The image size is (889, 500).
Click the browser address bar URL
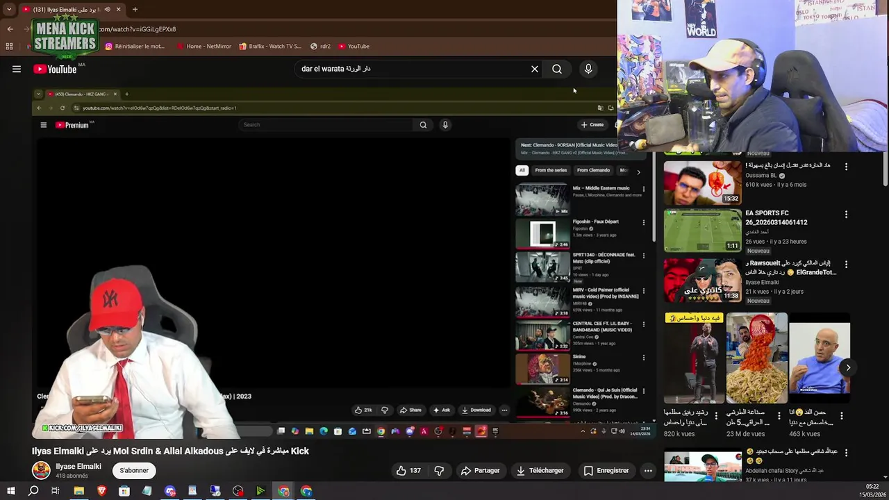coord(138,29)
